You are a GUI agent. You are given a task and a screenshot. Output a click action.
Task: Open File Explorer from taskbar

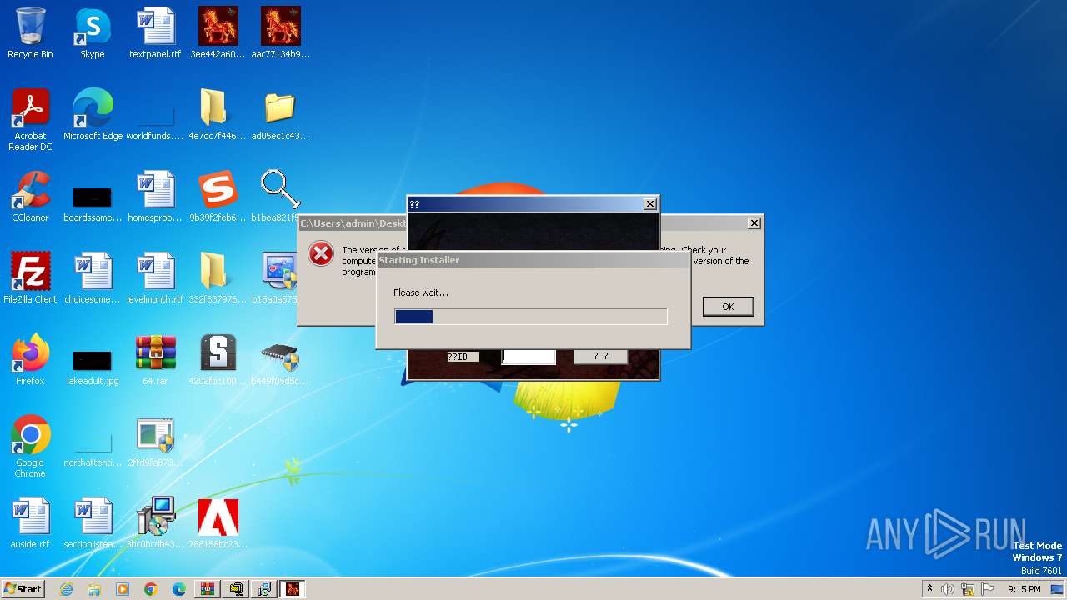coord(94,589)
